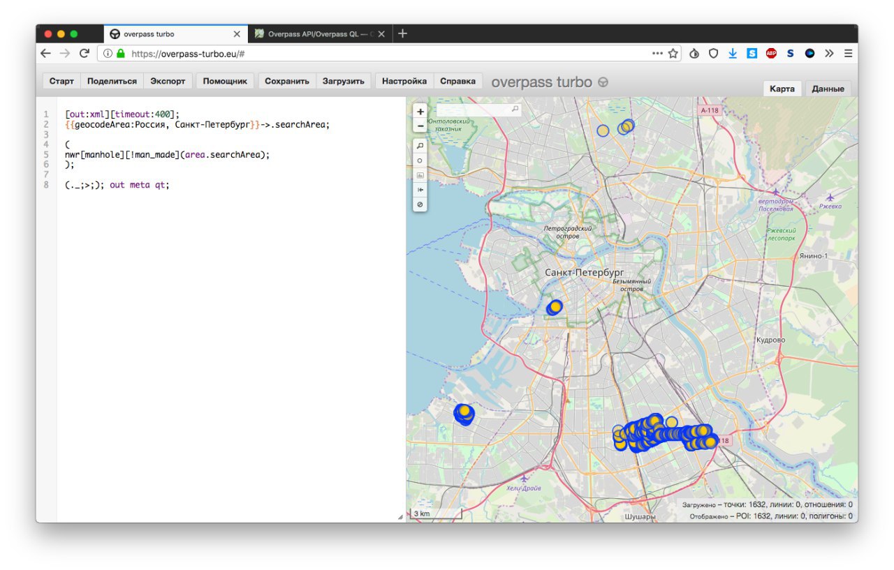894x570 pixels.
Task: Click the Поделиться share button
Action: pos(112,81)
